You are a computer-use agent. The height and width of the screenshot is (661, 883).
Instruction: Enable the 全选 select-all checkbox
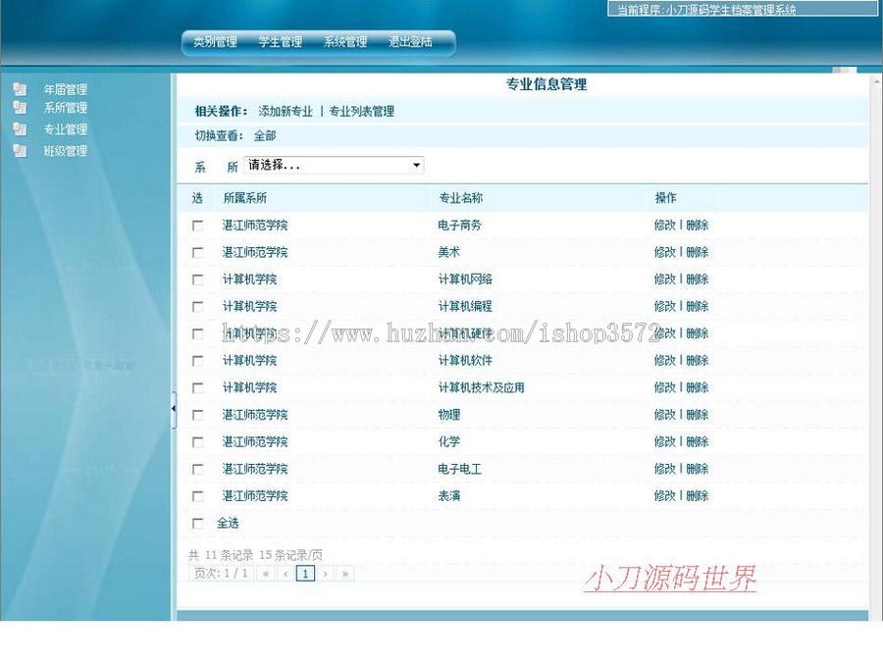198,524
